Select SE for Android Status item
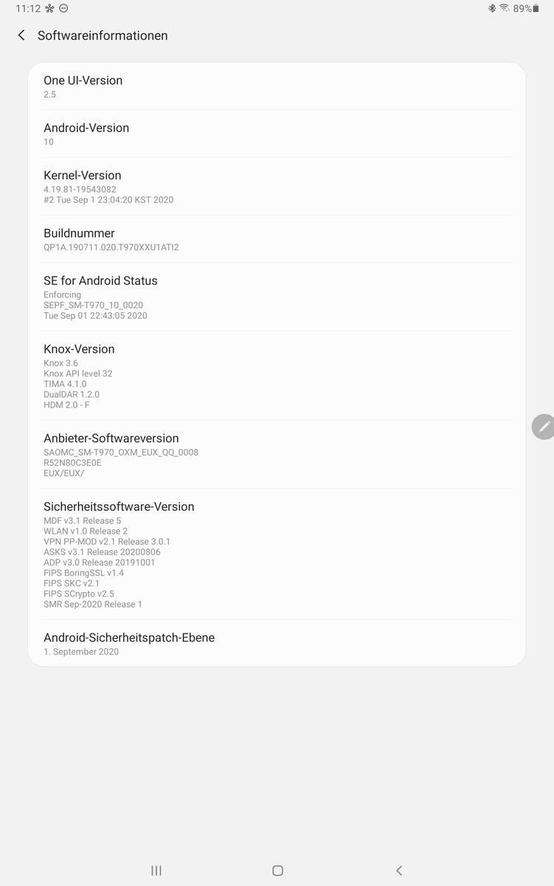The width and height of the screenshot is (554, 886). [x=277, y=297]
